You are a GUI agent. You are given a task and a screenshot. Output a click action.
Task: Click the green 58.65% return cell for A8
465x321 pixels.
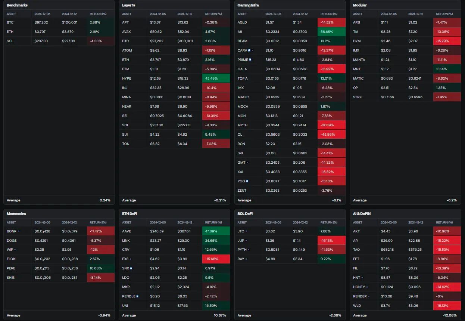pyautogui.click(x=331, y=32)
